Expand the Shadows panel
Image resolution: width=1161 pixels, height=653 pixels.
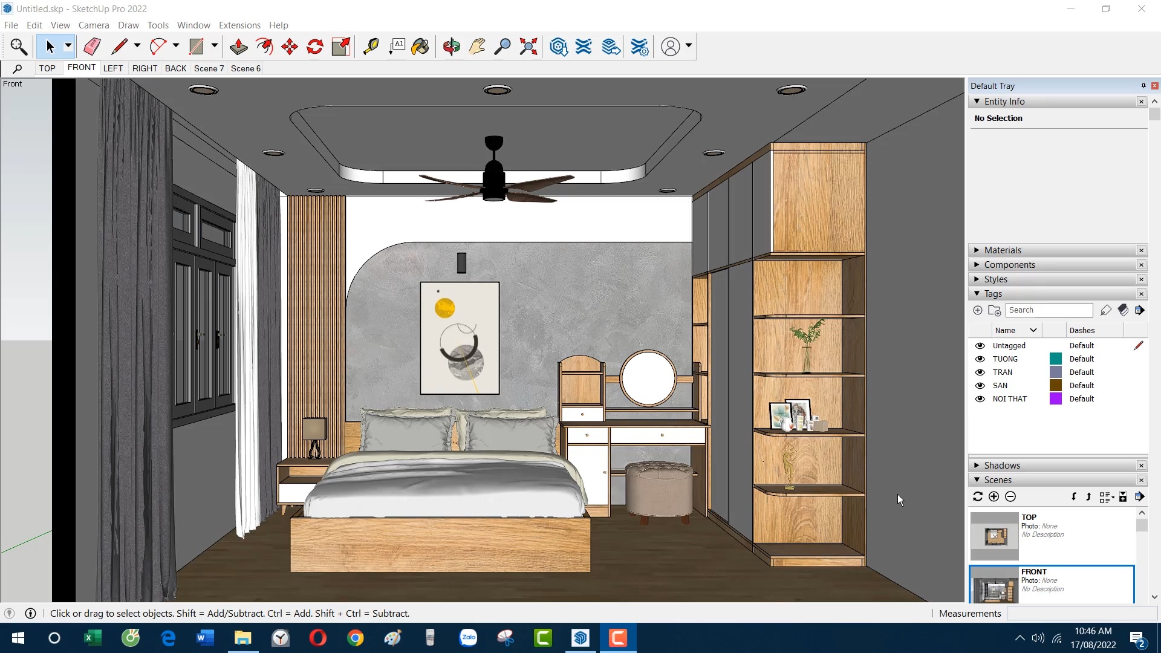(977, 465)
